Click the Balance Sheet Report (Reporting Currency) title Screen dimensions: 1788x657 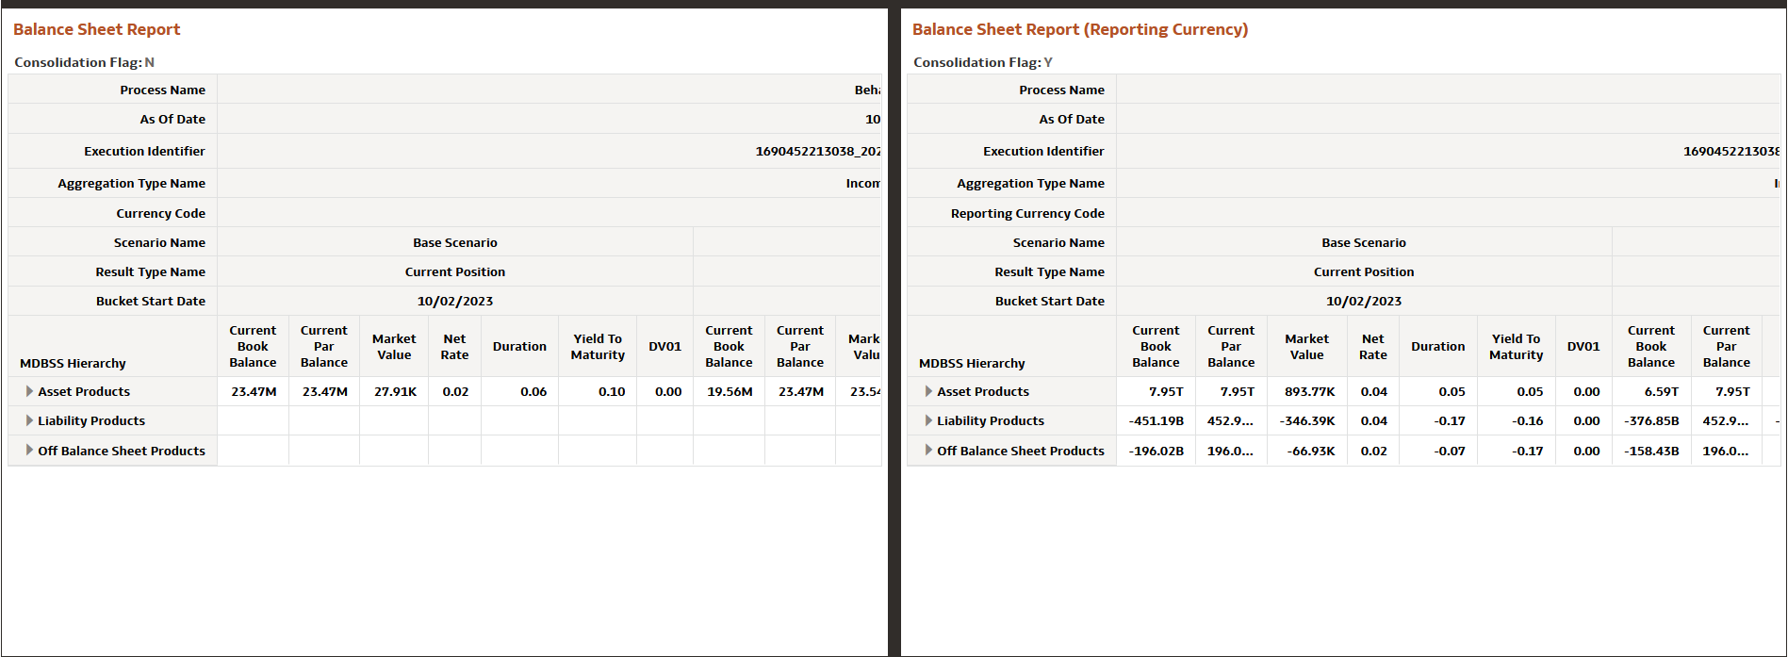[1080, 29]
